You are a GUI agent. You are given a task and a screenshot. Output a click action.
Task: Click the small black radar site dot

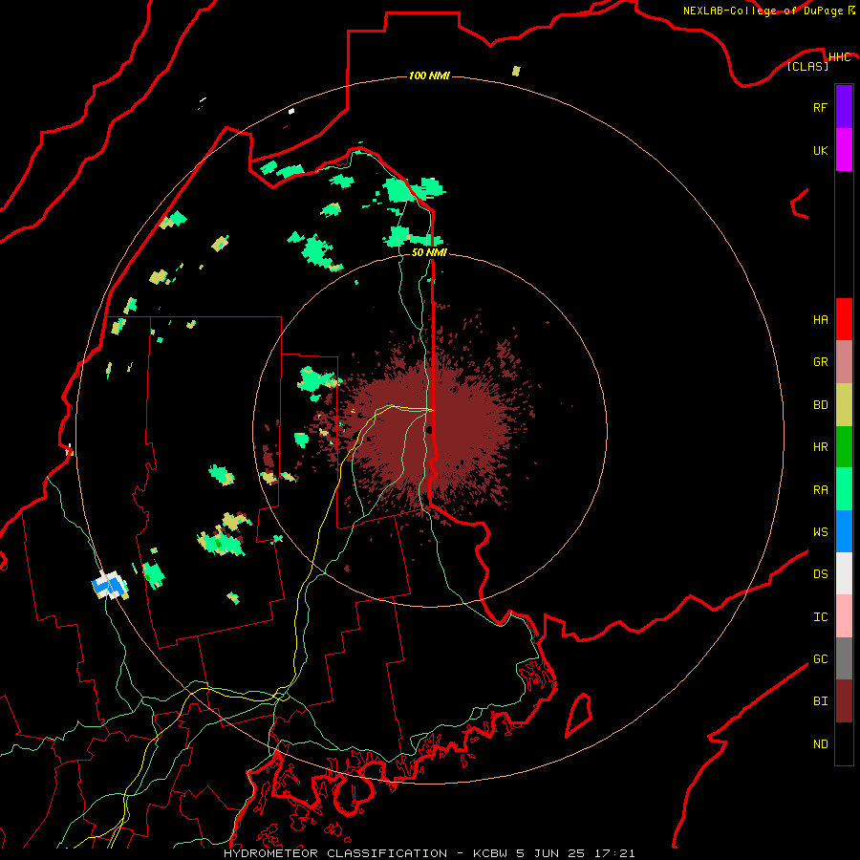pos(429,429)
